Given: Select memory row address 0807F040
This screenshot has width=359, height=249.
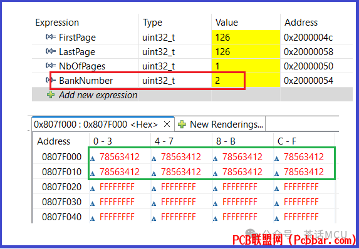Looking at the screenshot, I should tap(61, 217).
